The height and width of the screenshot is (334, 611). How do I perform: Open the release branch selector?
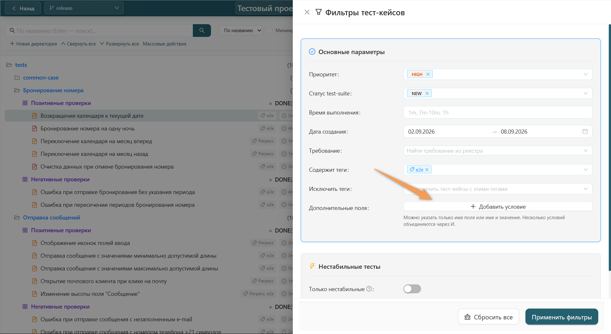[x=84, y=8]
